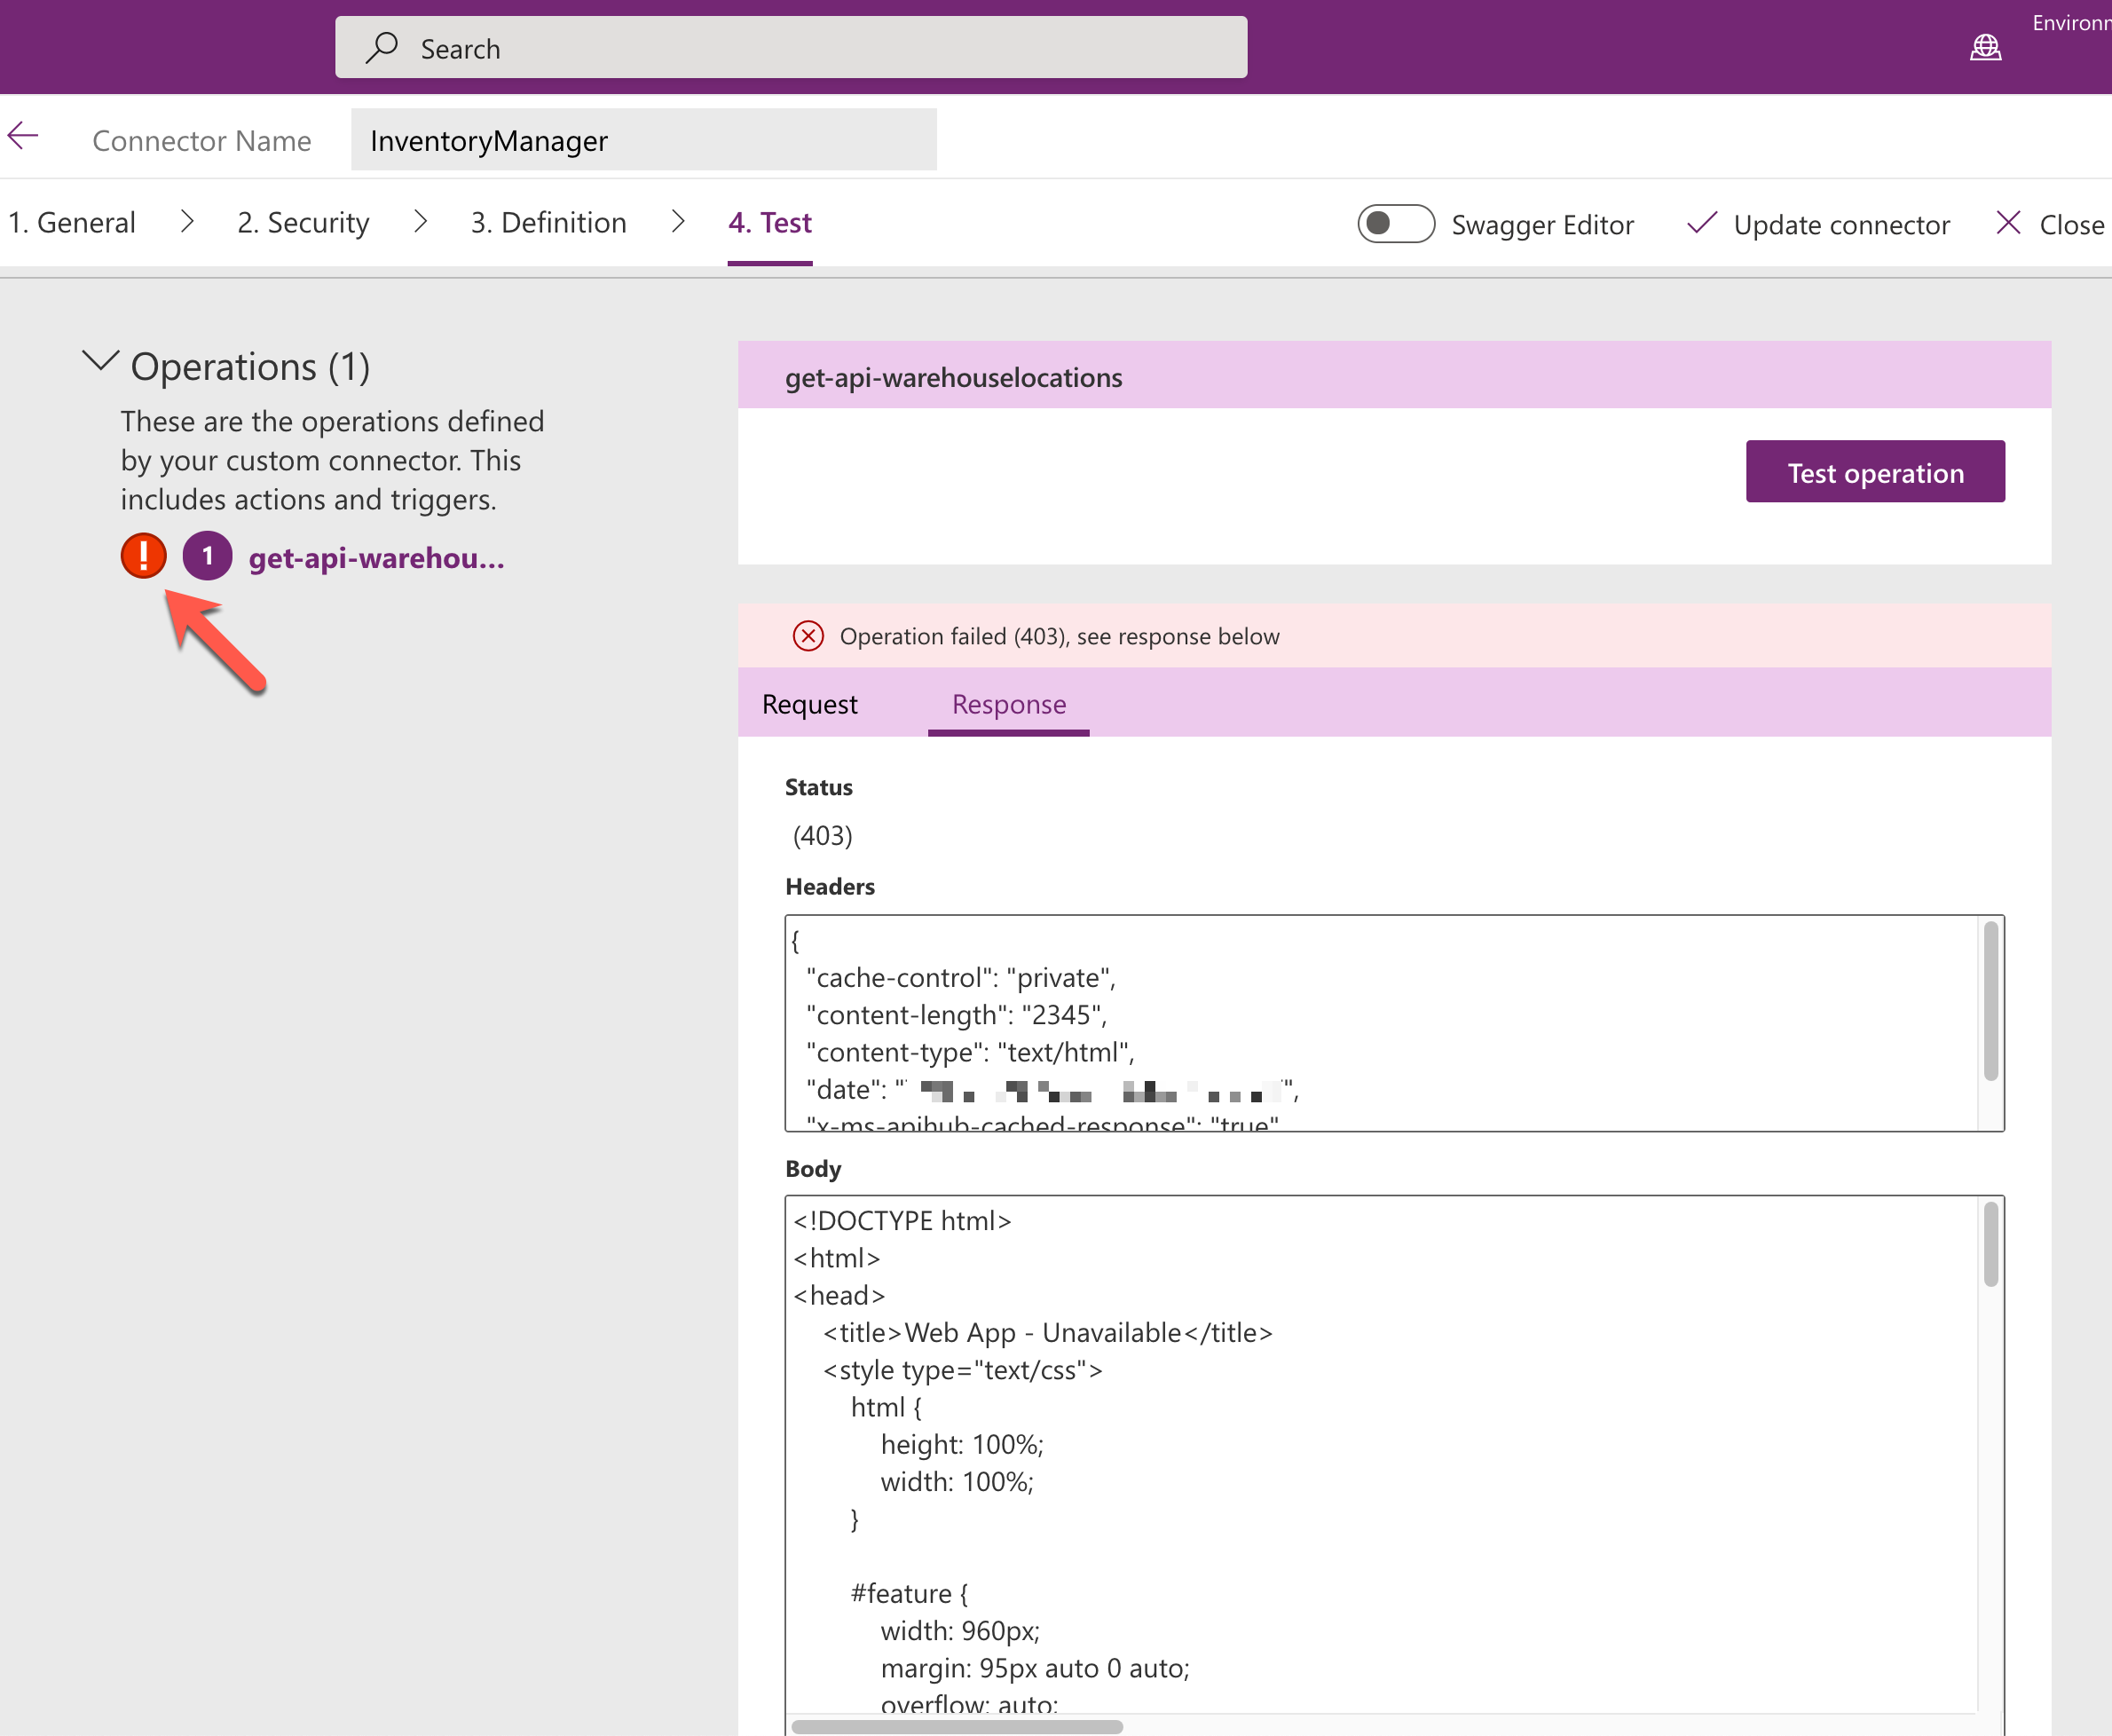Click the Headers vertical scrollbar
Viewport: 2112px width, 1736px height.
(x=1990, y=1000)
